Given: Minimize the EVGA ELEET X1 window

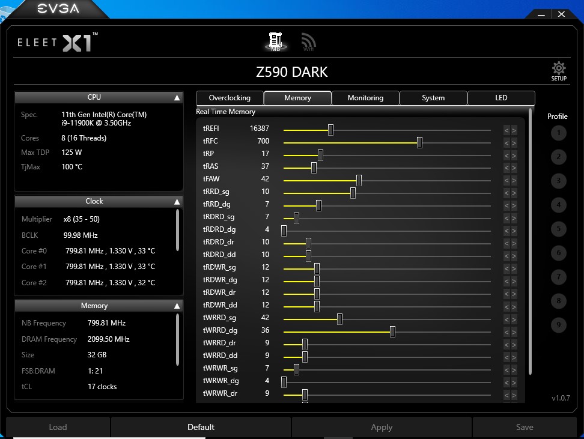Looking at the screenshot, I should 541,15.
